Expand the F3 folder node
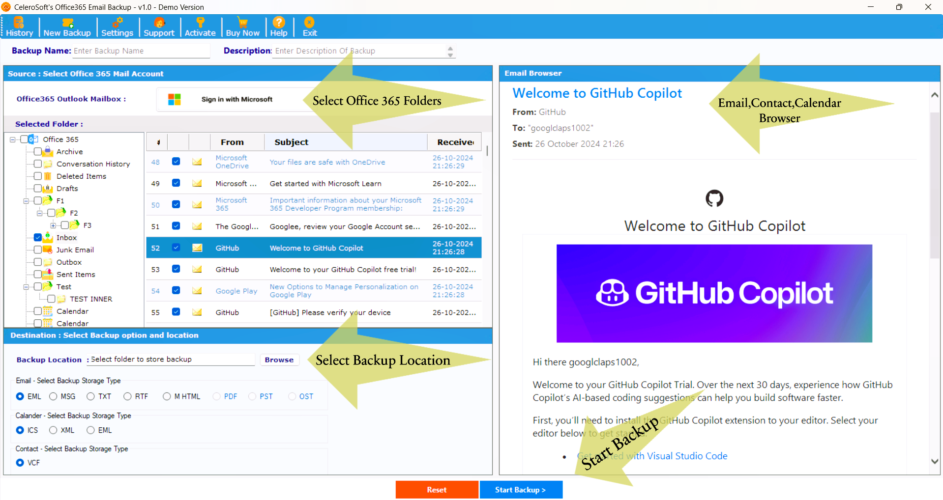The height and width of the screenshot is (500, 943). (54, 225)
